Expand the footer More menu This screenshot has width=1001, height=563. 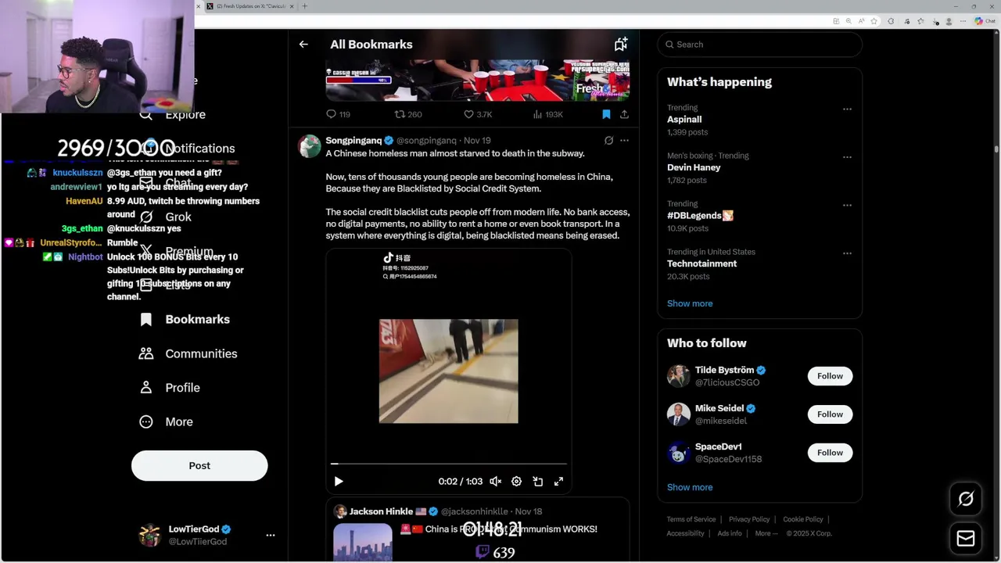click(766, 533)
